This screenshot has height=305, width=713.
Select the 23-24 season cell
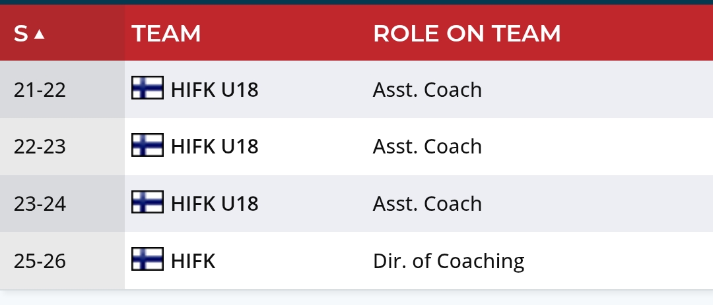coord(40,204)
